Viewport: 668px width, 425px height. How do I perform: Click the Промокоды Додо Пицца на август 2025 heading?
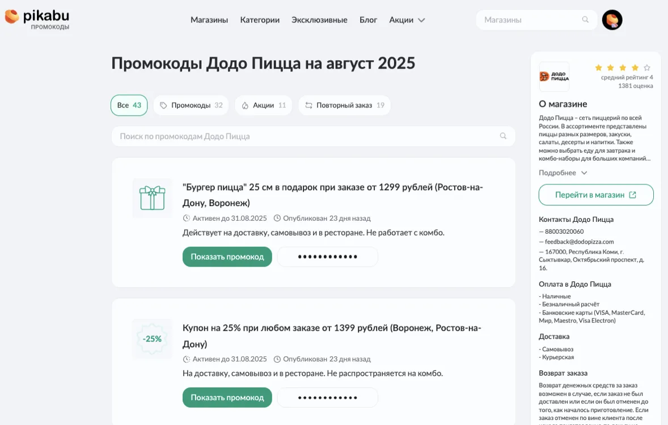[x=263, y=63]
